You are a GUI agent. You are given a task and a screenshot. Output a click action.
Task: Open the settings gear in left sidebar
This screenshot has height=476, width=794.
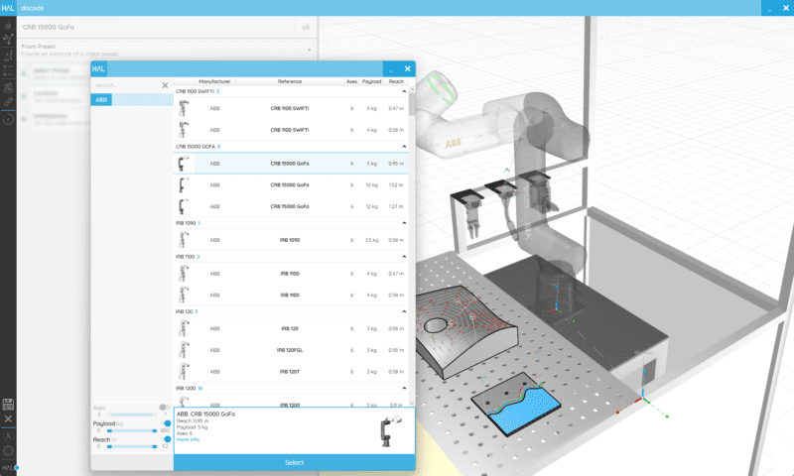[8, 451]
